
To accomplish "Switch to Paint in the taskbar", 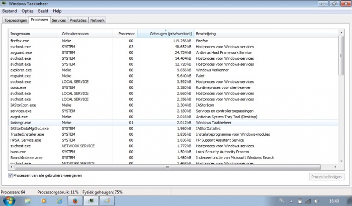I will (x=107, y=201).
